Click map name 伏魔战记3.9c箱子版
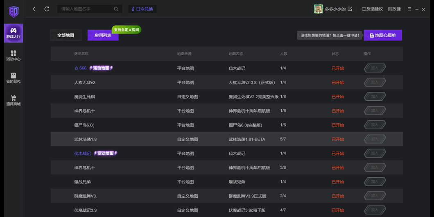This screenshot has height=217, width=434. click(247, 210)
